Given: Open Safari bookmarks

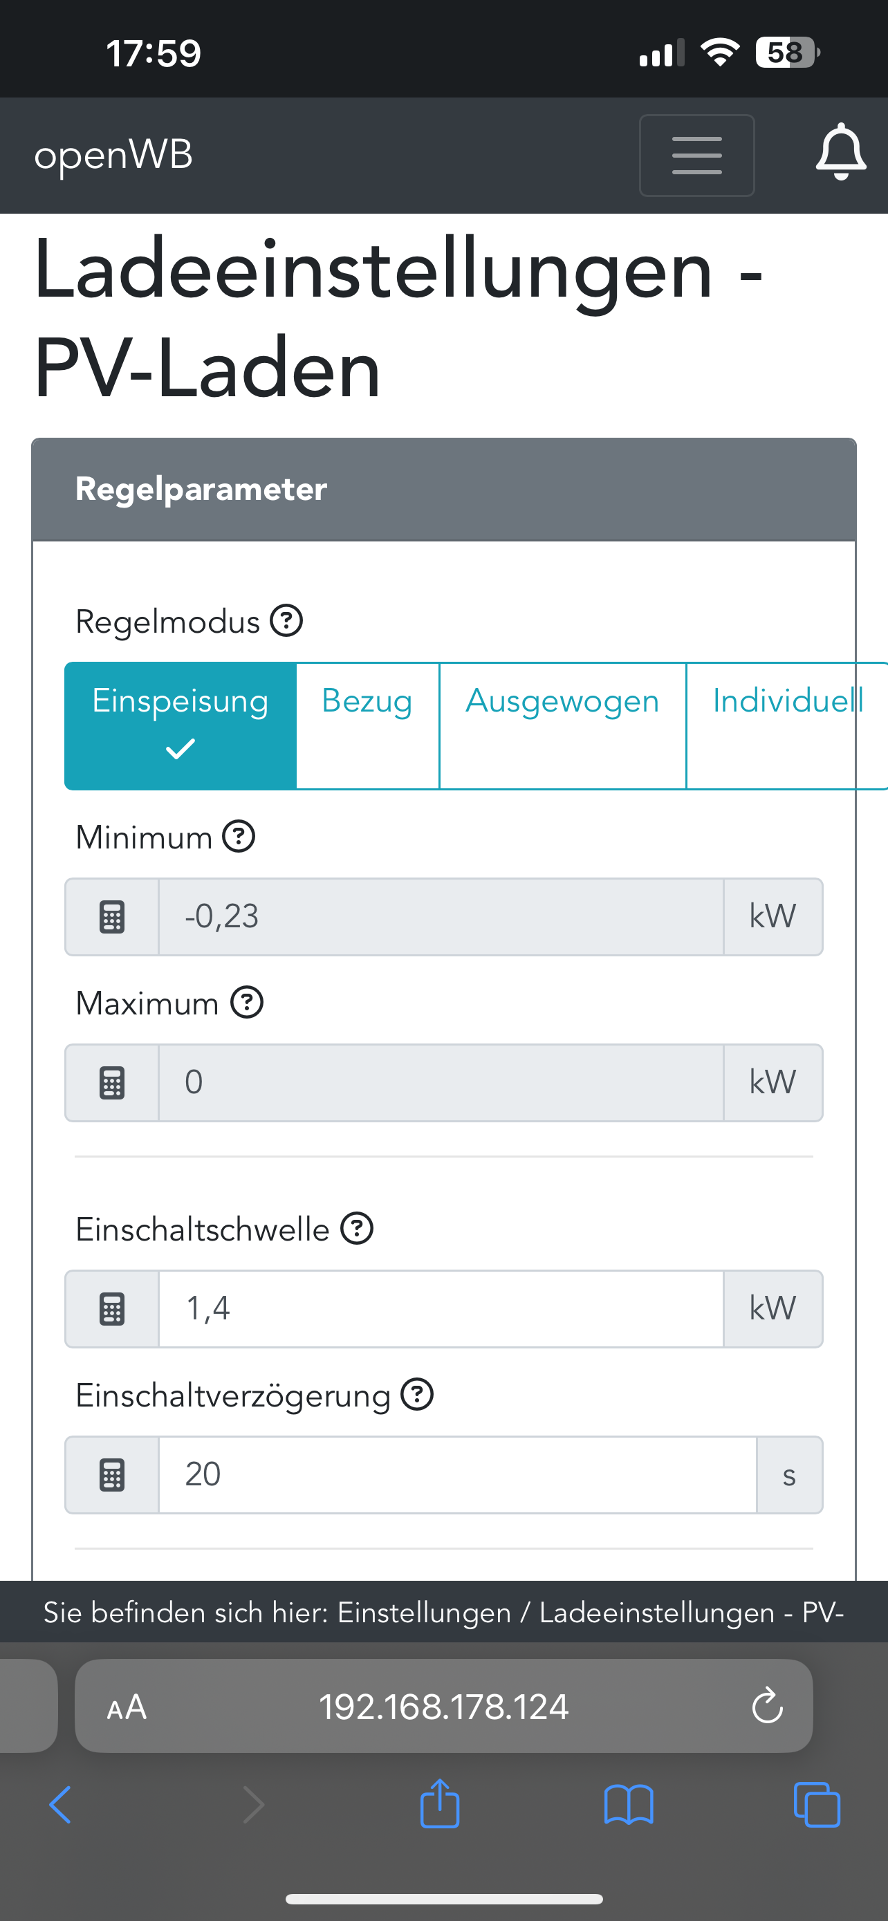Looking at the screenshot, I should (x=629, y=1805).
